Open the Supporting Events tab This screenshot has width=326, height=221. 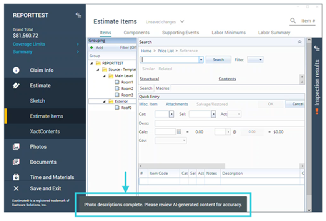point(180,33)
